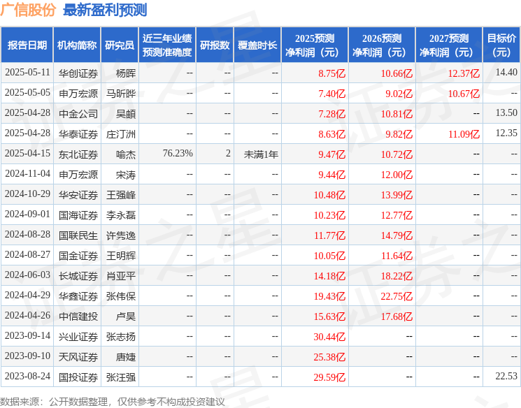Click the 国金证券 institution cell
Screen dimensions: 521x408
tap(78, 256)
